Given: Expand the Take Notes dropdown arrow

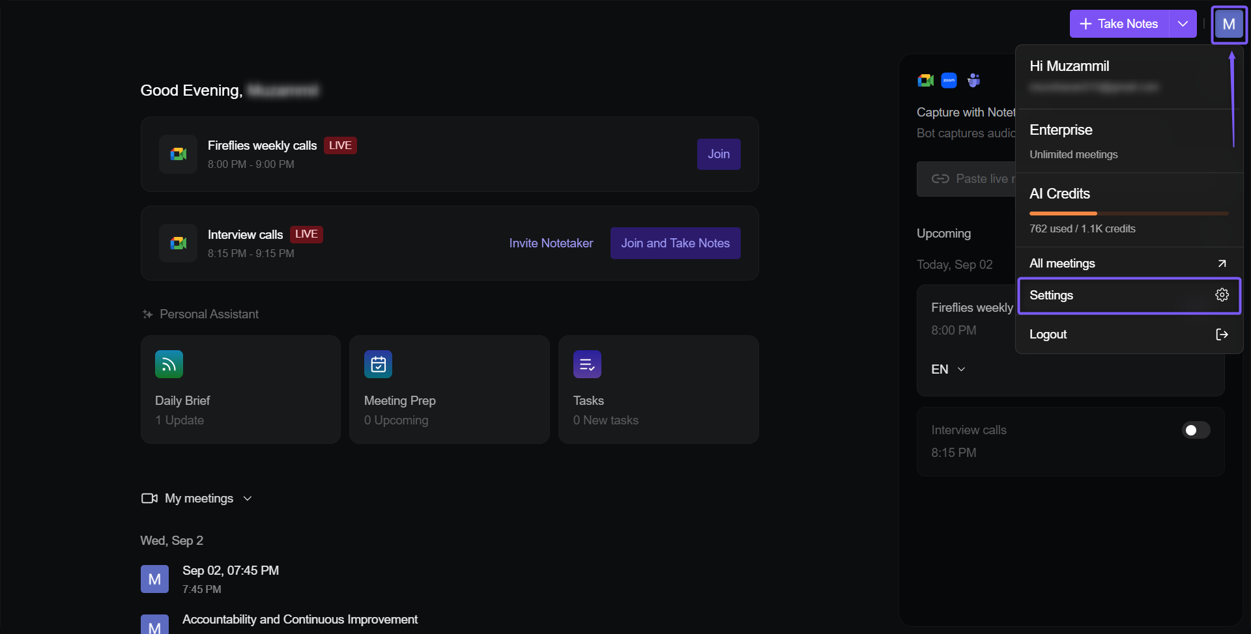Looking at the screenshot, I should coord(1183,24).
